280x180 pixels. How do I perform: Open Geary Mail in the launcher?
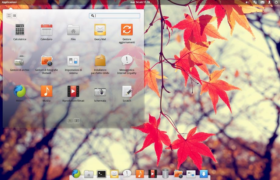point(100,30)
